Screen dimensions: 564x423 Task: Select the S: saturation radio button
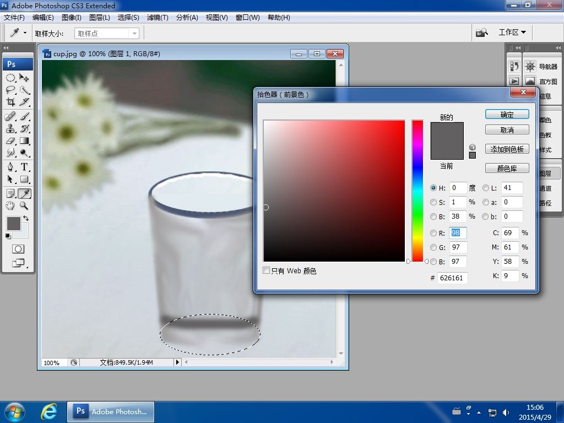(433, 202)
